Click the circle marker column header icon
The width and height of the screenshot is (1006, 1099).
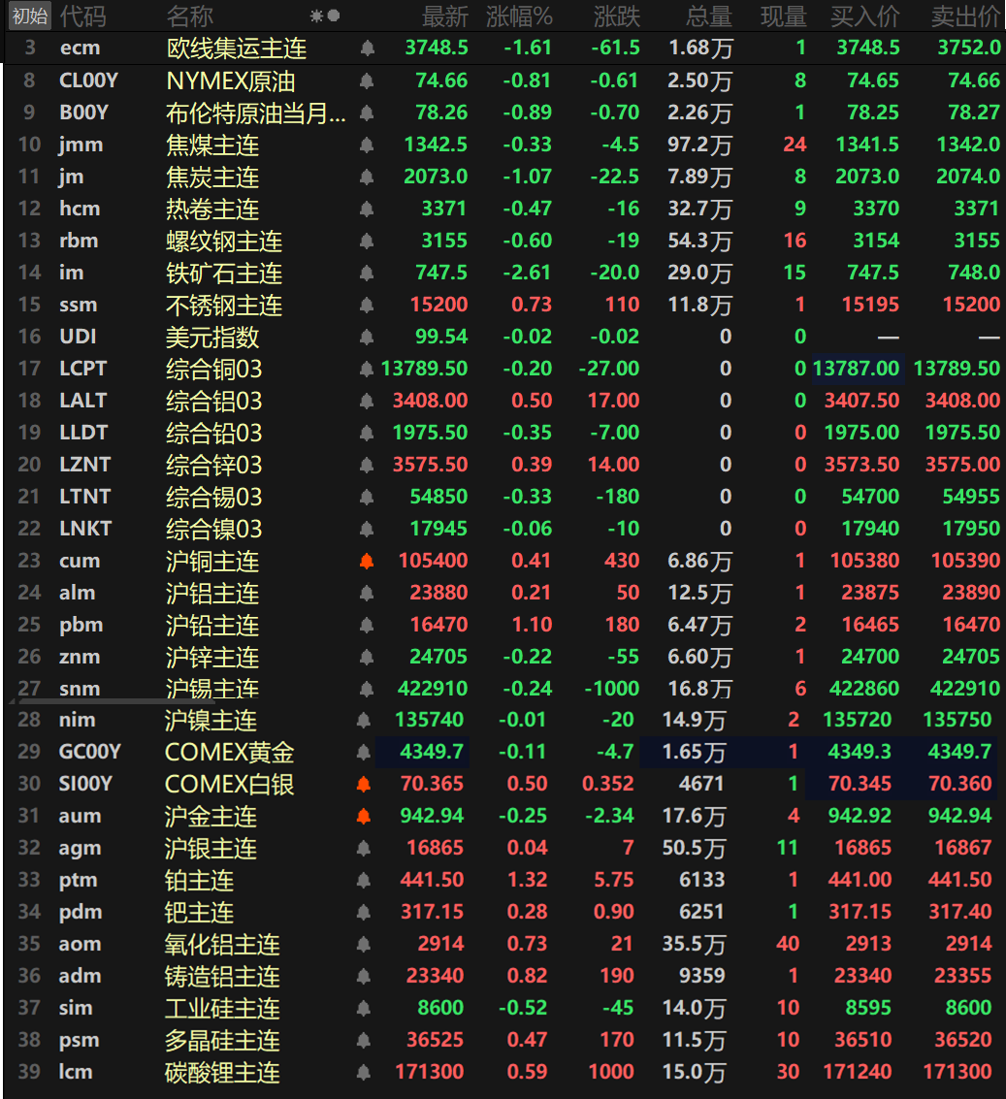tap(334, 16)
